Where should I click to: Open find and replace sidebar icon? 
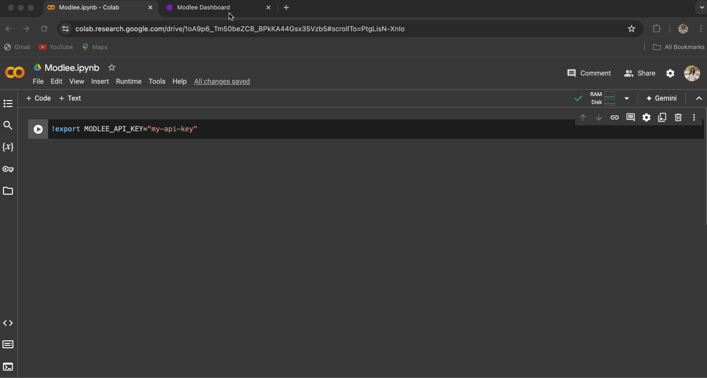point(8,125)
